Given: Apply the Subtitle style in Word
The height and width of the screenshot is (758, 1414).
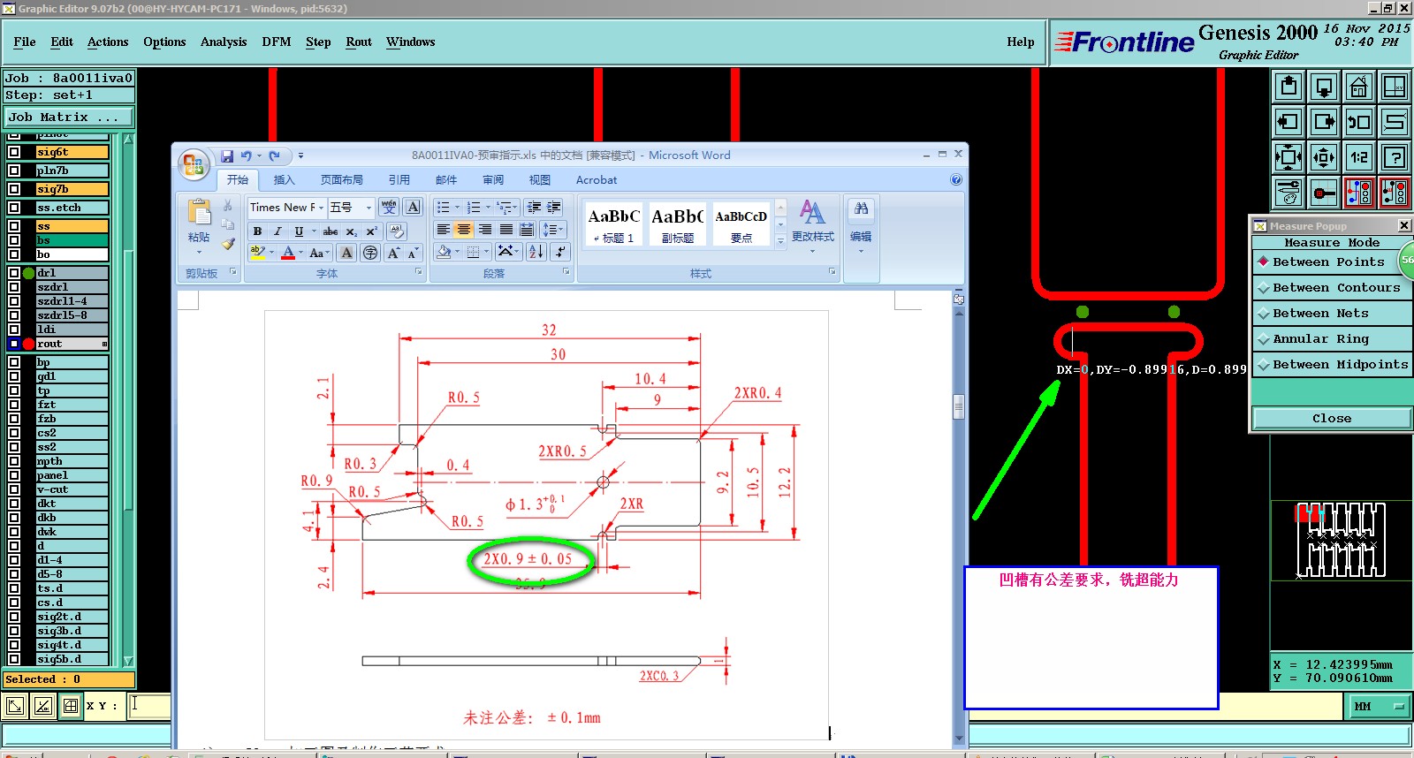Looking at the screenshot, I should 677,224.
